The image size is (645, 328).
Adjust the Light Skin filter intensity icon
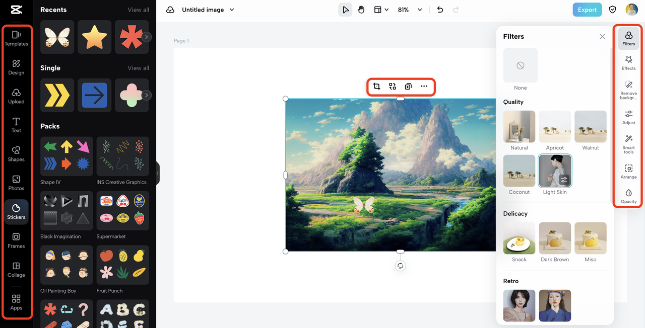coord(564,180)
